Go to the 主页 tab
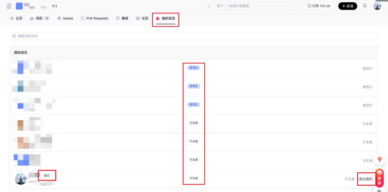Screen dimensions: 388x192 [x=16, y=18]
